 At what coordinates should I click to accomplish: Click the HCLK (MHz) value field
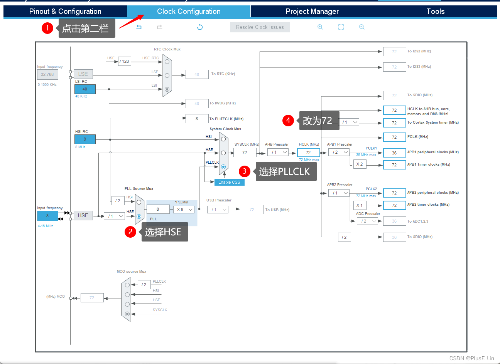308,153
